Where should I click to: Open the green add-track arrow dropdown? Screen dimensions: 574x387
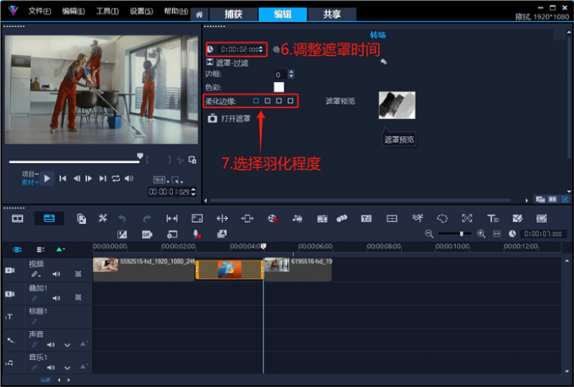pyautogui.click(x=60, y=249)
